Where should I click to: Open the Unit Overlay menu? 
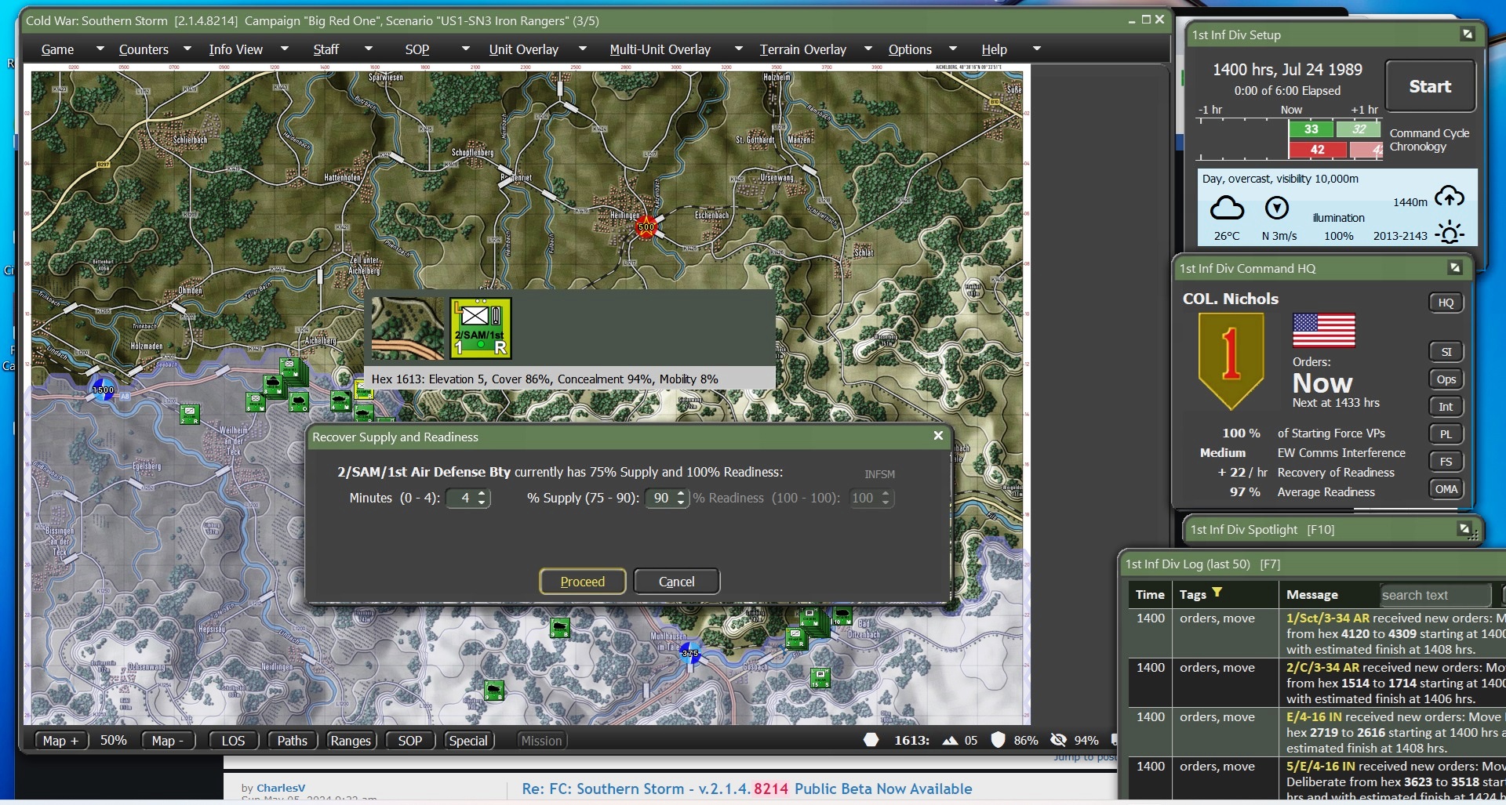(x=524, y=49)
